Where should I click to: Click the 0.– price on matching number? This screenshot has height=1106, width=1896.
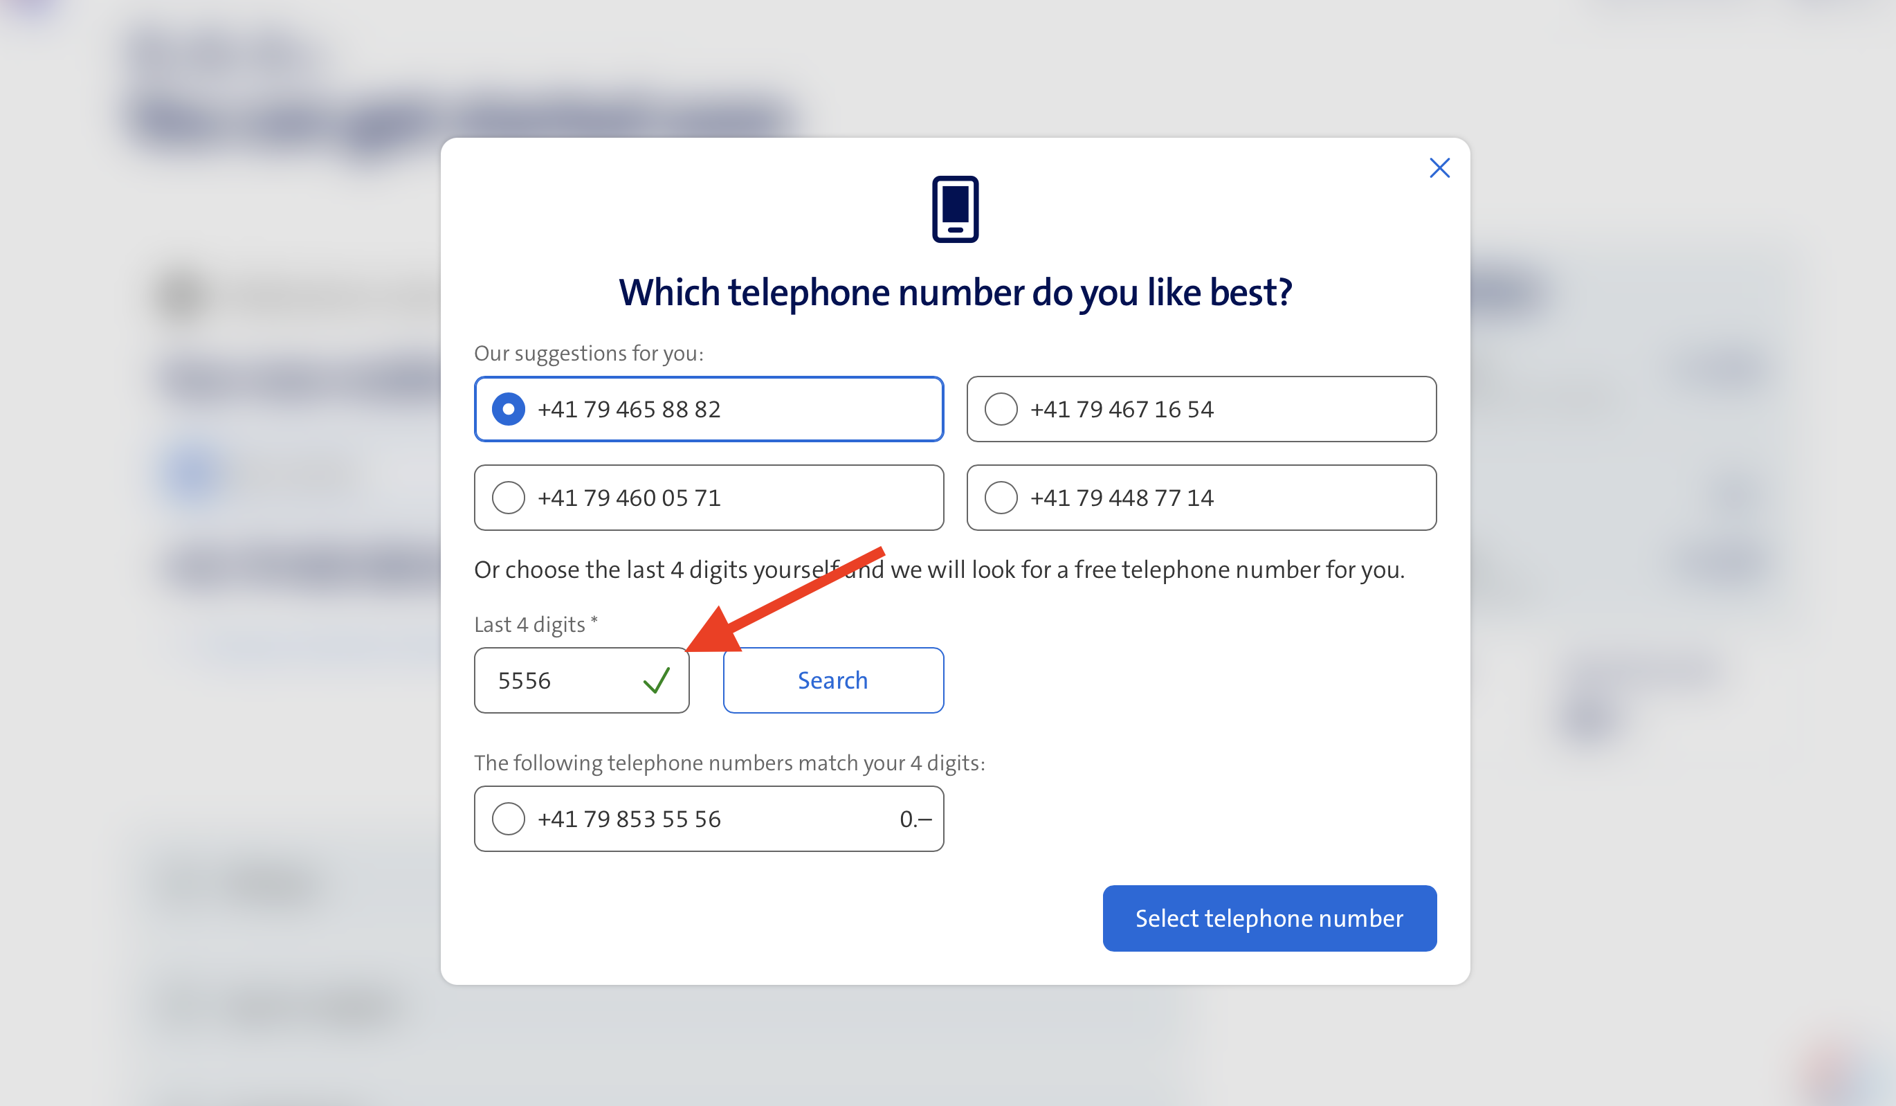[x=915, y=819]
